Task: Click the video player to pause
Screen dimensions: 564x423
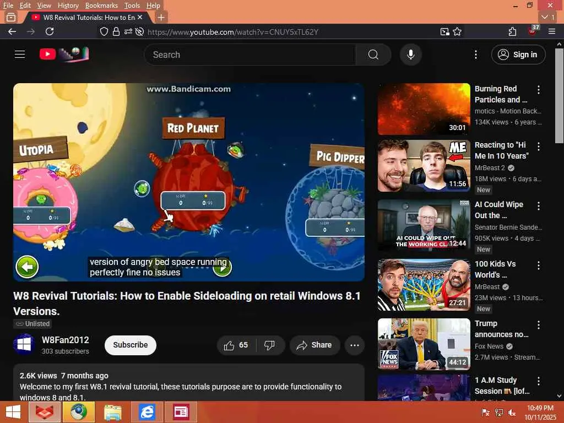Action: pos(189,182)
